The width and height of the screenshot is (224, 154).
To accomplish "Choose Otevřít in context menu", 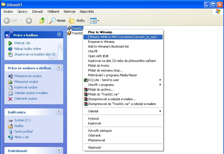I will point(123,51).
